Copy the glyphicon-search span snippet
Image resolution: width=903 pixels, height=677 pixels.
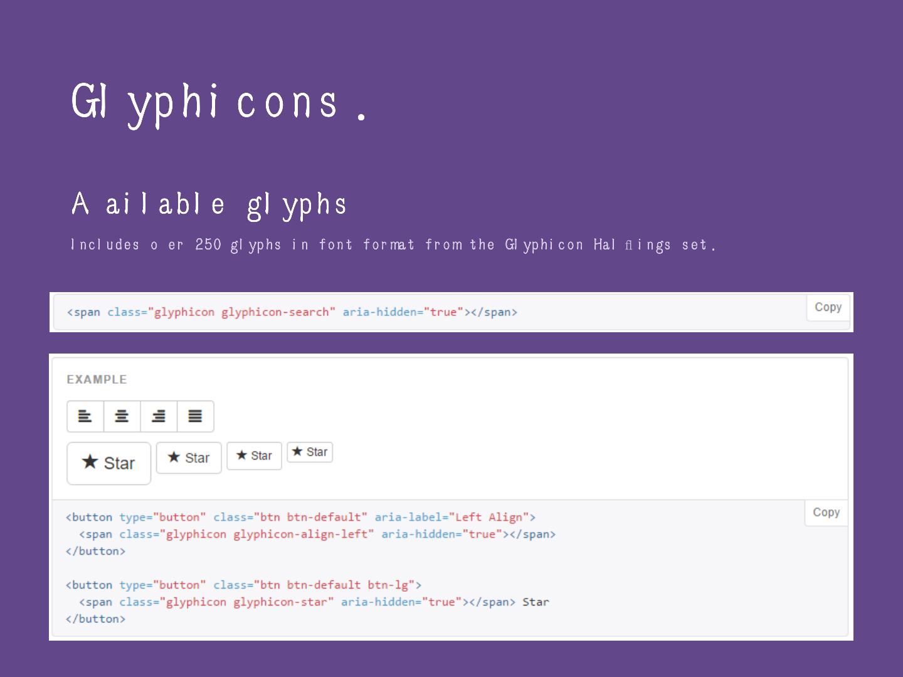click(x=828, y=307)
